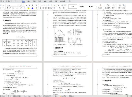Apply the 标题 1 style
Viewport: 132px width, 97px height.
click(82, 7)
